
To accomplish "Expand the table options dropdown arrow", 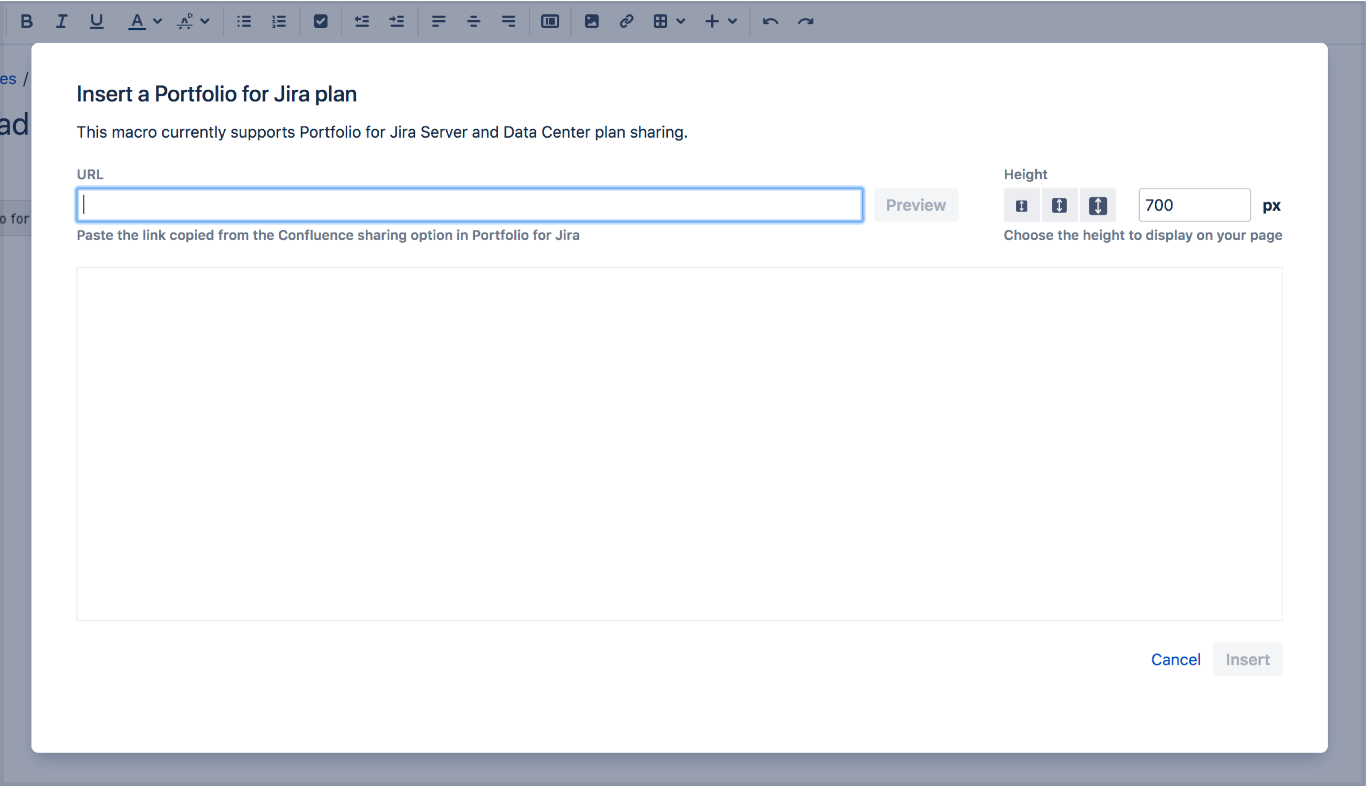I will pyautogui.click(x=681, y=22).
